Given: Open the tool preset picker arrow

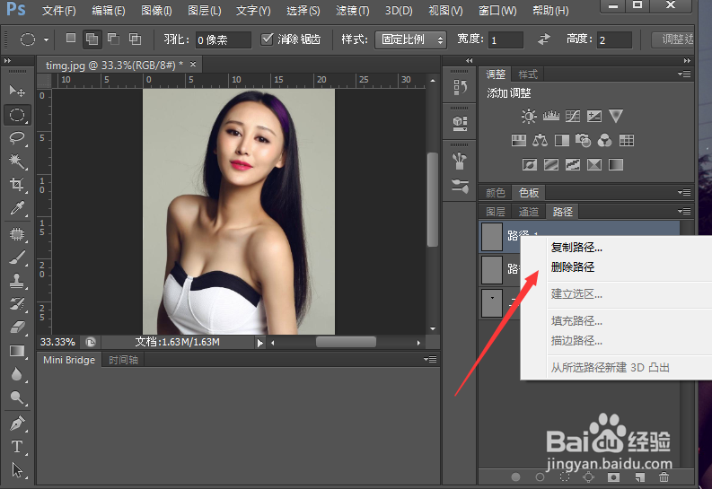Looking at the screenshot, I should pyautogui.click(x=47, y=39).
